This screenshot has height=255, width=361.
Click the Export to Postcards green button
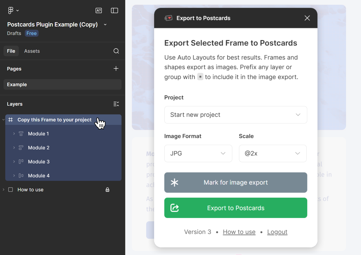click(235, 208)
